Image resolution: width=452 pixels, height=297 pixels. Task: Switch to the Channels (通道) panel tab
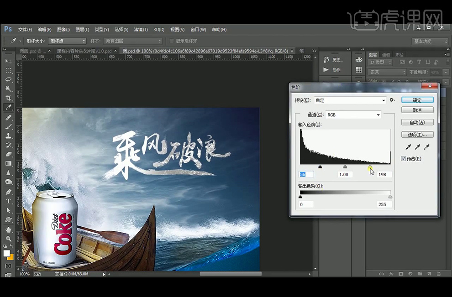pos(386,54)
